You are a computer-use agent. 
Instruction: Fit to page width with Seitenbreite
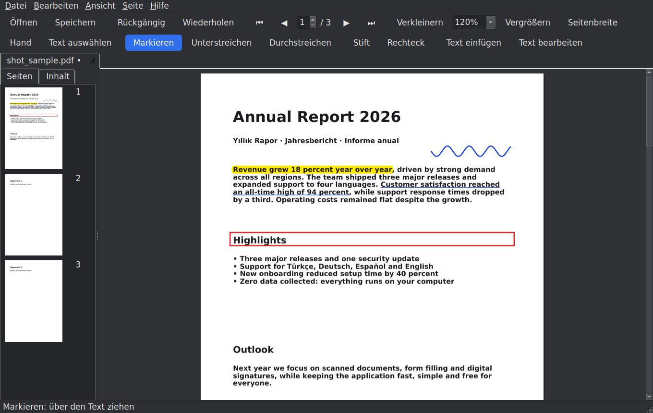pos(593,23)
